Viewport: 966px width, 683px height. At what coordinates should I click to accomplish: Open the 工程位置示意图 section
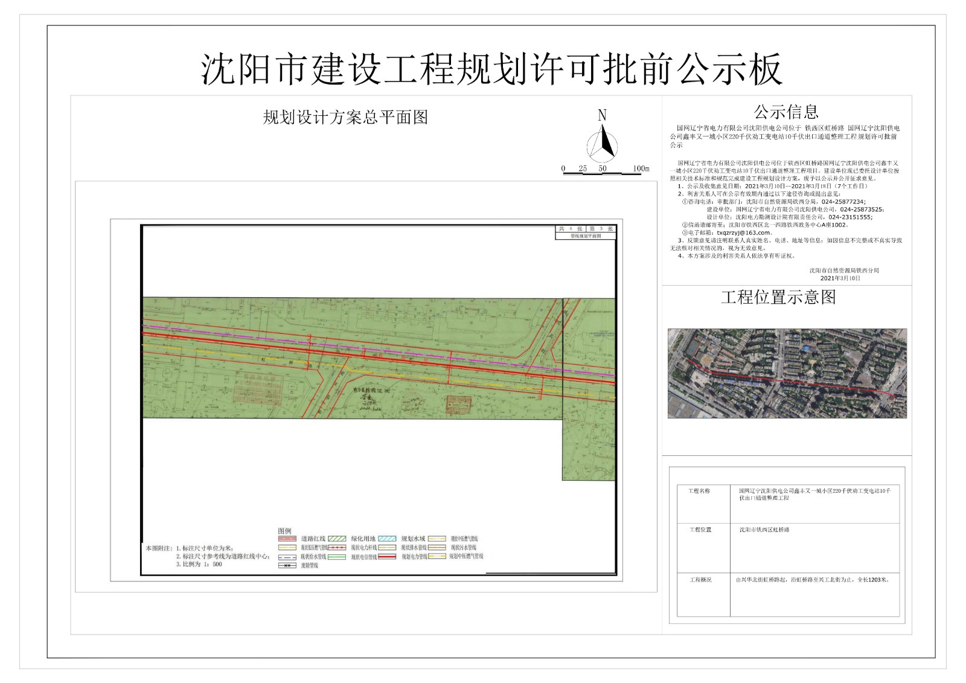pyautogui.click(x=779, y=295)
